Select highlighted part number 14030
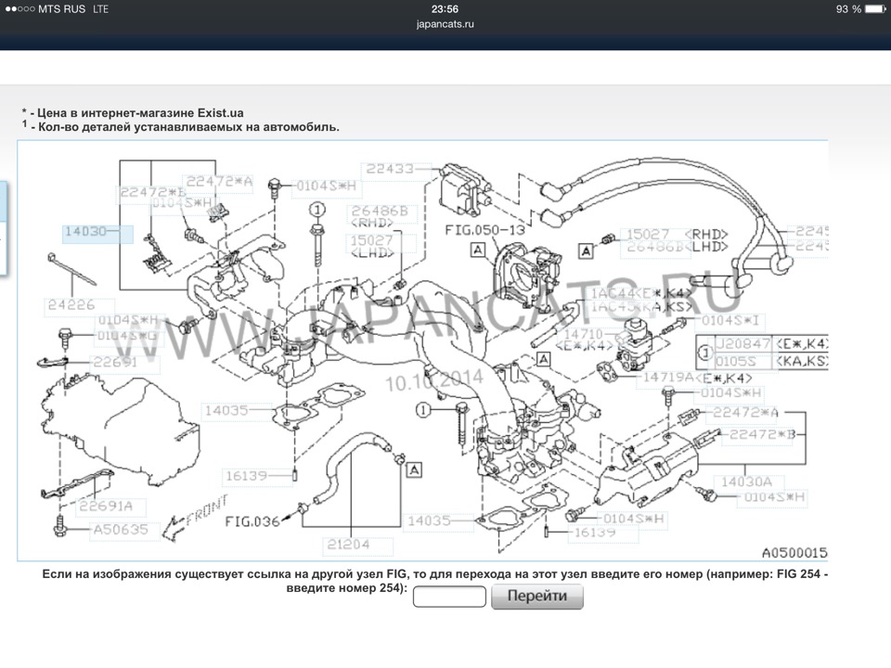This screenshot has height=668, width=891. click(x=97, y=233)
